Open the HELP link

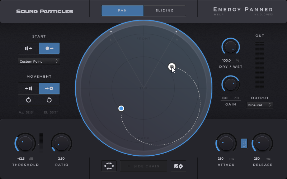pos(219,14)
